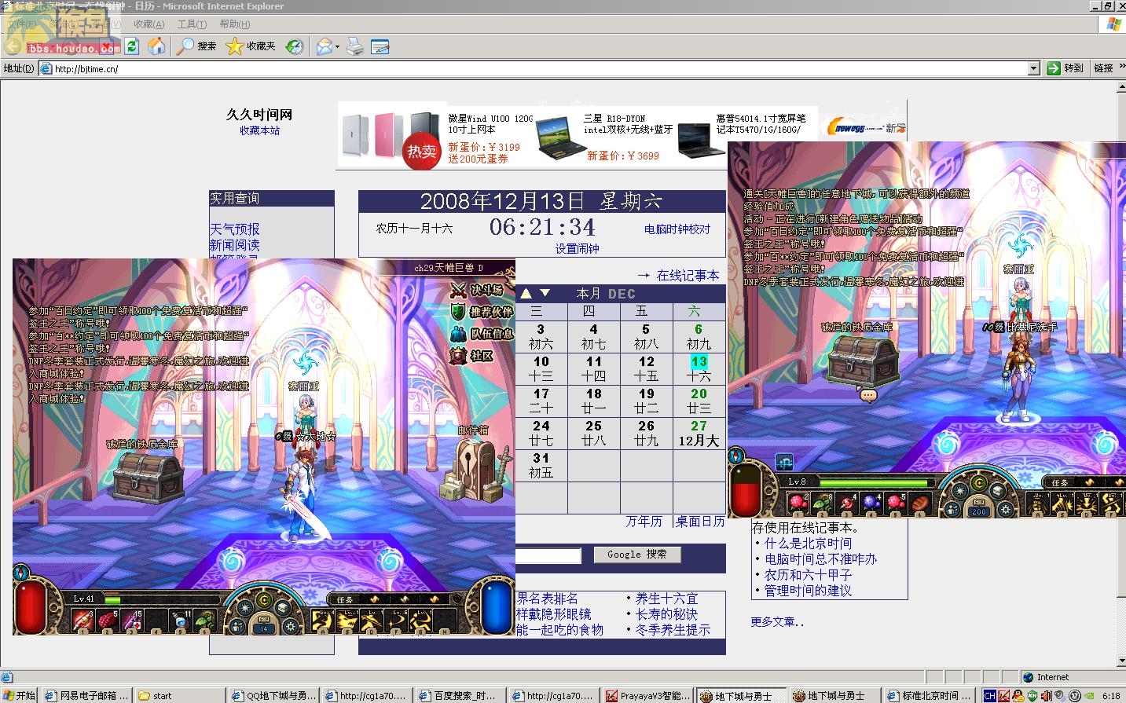The width and height of the screenshot is (1126, 703).
Task: Open the Favorites (收藏夹) star button
Action: point(251,46)
